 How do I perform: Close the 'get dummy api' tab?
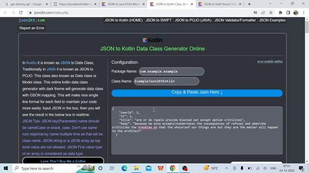pos(47,4)
